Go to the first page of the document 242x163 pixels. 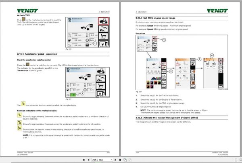(84, 160)
